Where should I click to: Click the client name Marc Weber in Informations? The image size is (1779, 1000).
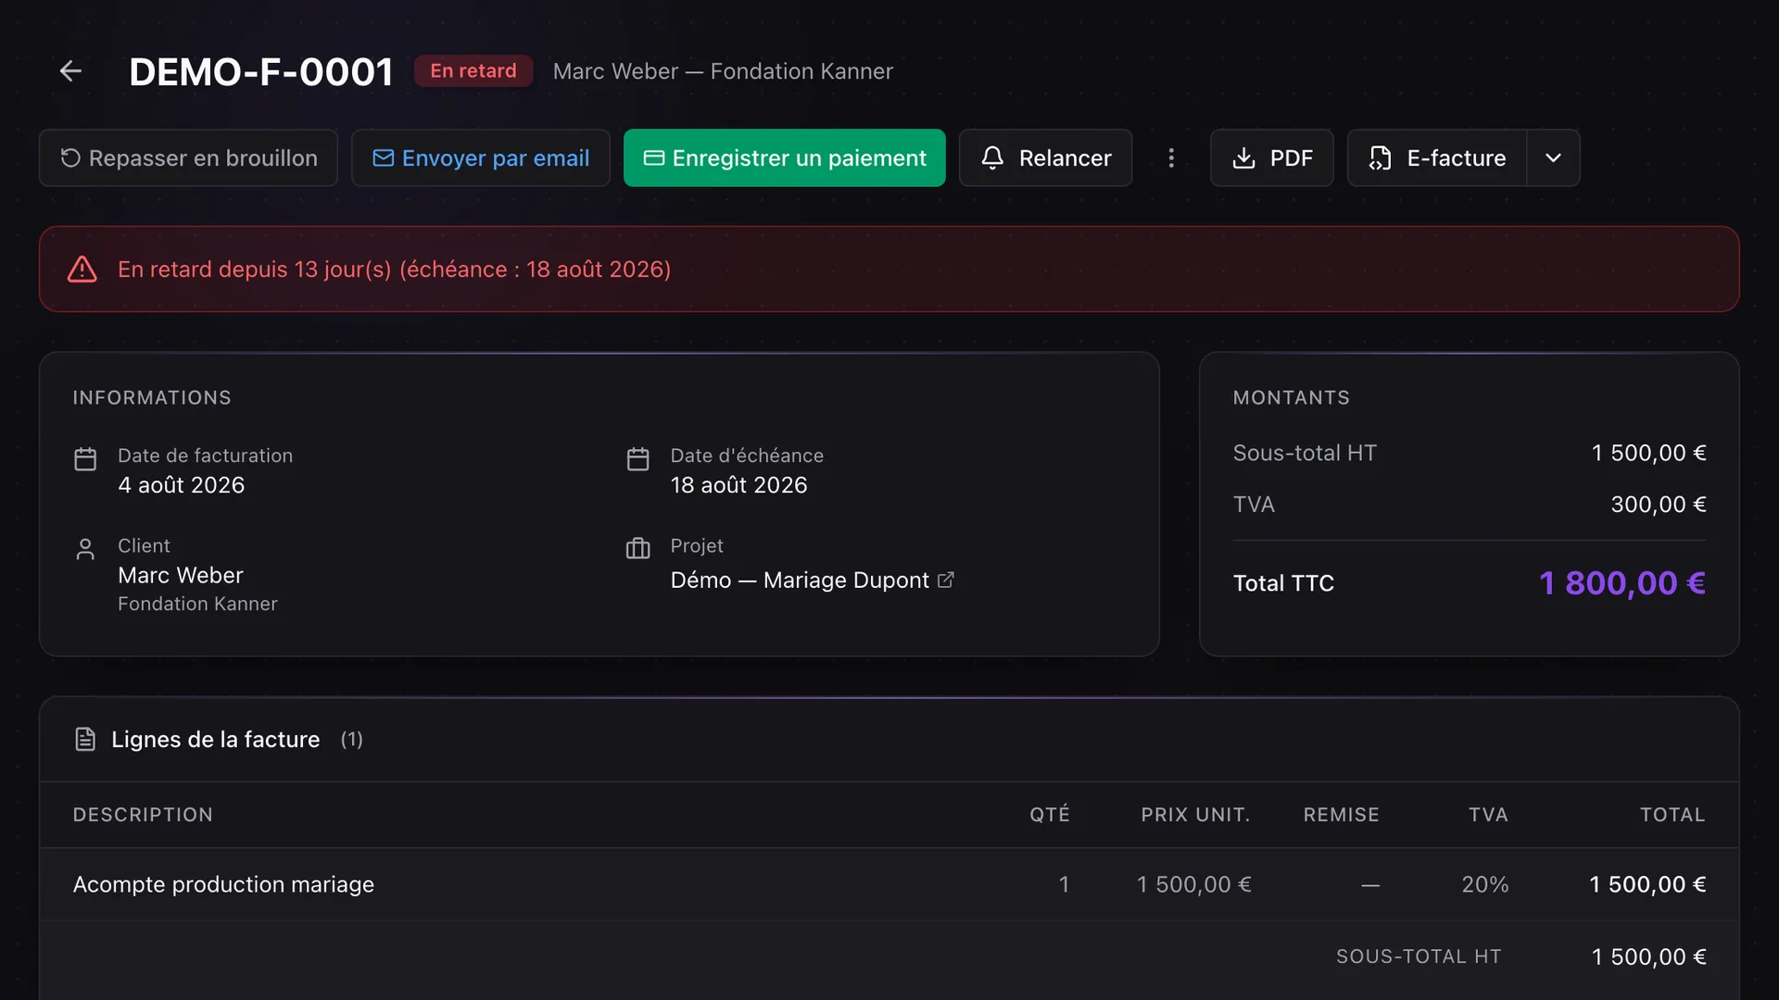tap(181, 575)
